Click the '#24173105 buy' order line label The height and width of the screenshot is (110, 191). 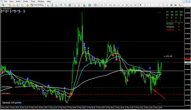[7, 87]
